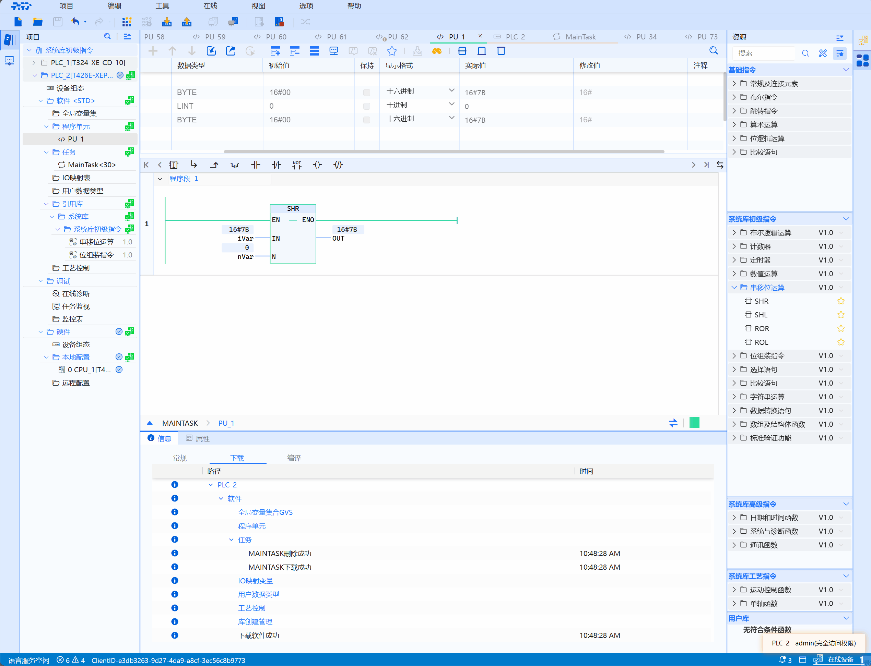This screenshot has width=871, height=666.
Task: Switch to the 编译 info tab
Action: click(x=294, y=458)
